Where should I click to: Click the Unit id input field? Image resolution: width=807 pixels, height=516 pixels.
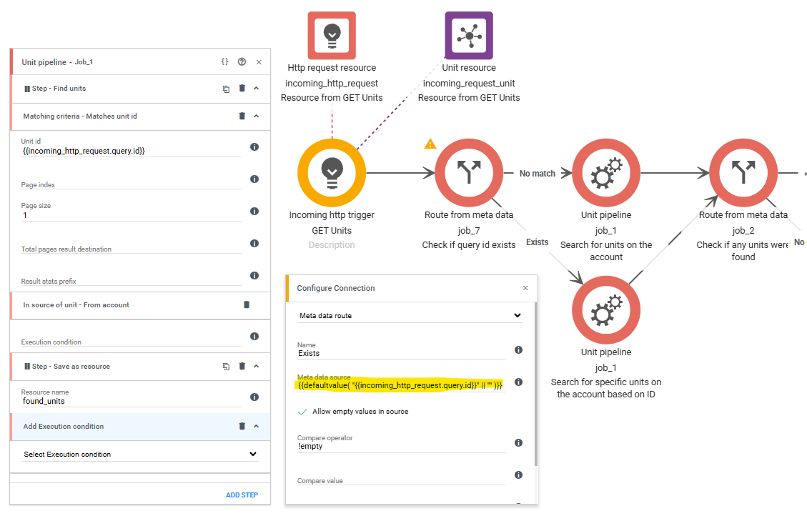pyautogui.click(x=132, y=151)
